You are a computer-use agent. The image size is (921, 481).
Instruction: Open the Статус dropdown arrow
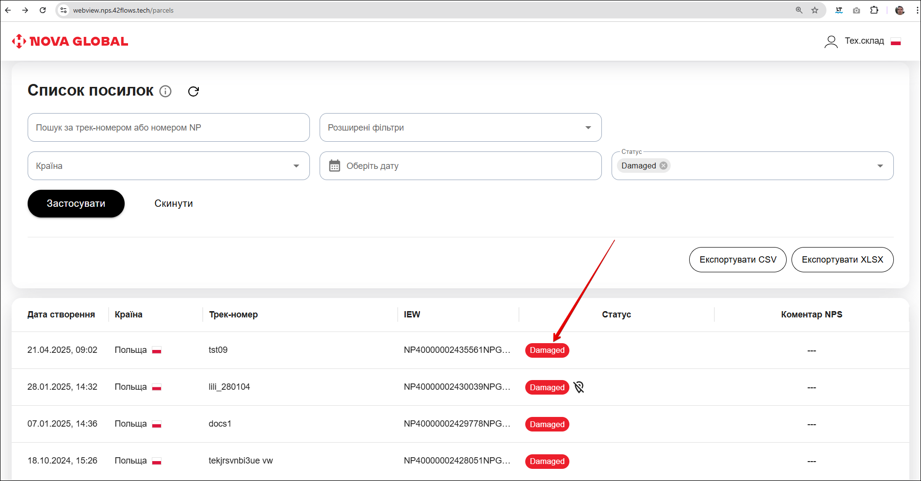click(x=880, y=166)
